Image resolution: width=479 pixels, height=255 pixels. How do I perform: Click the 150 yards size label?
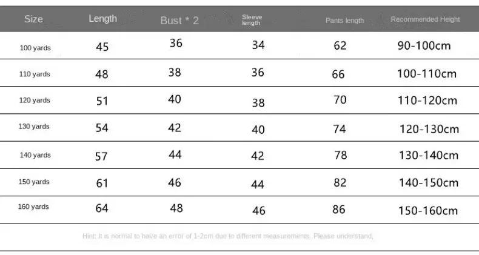tap(34, 182)
